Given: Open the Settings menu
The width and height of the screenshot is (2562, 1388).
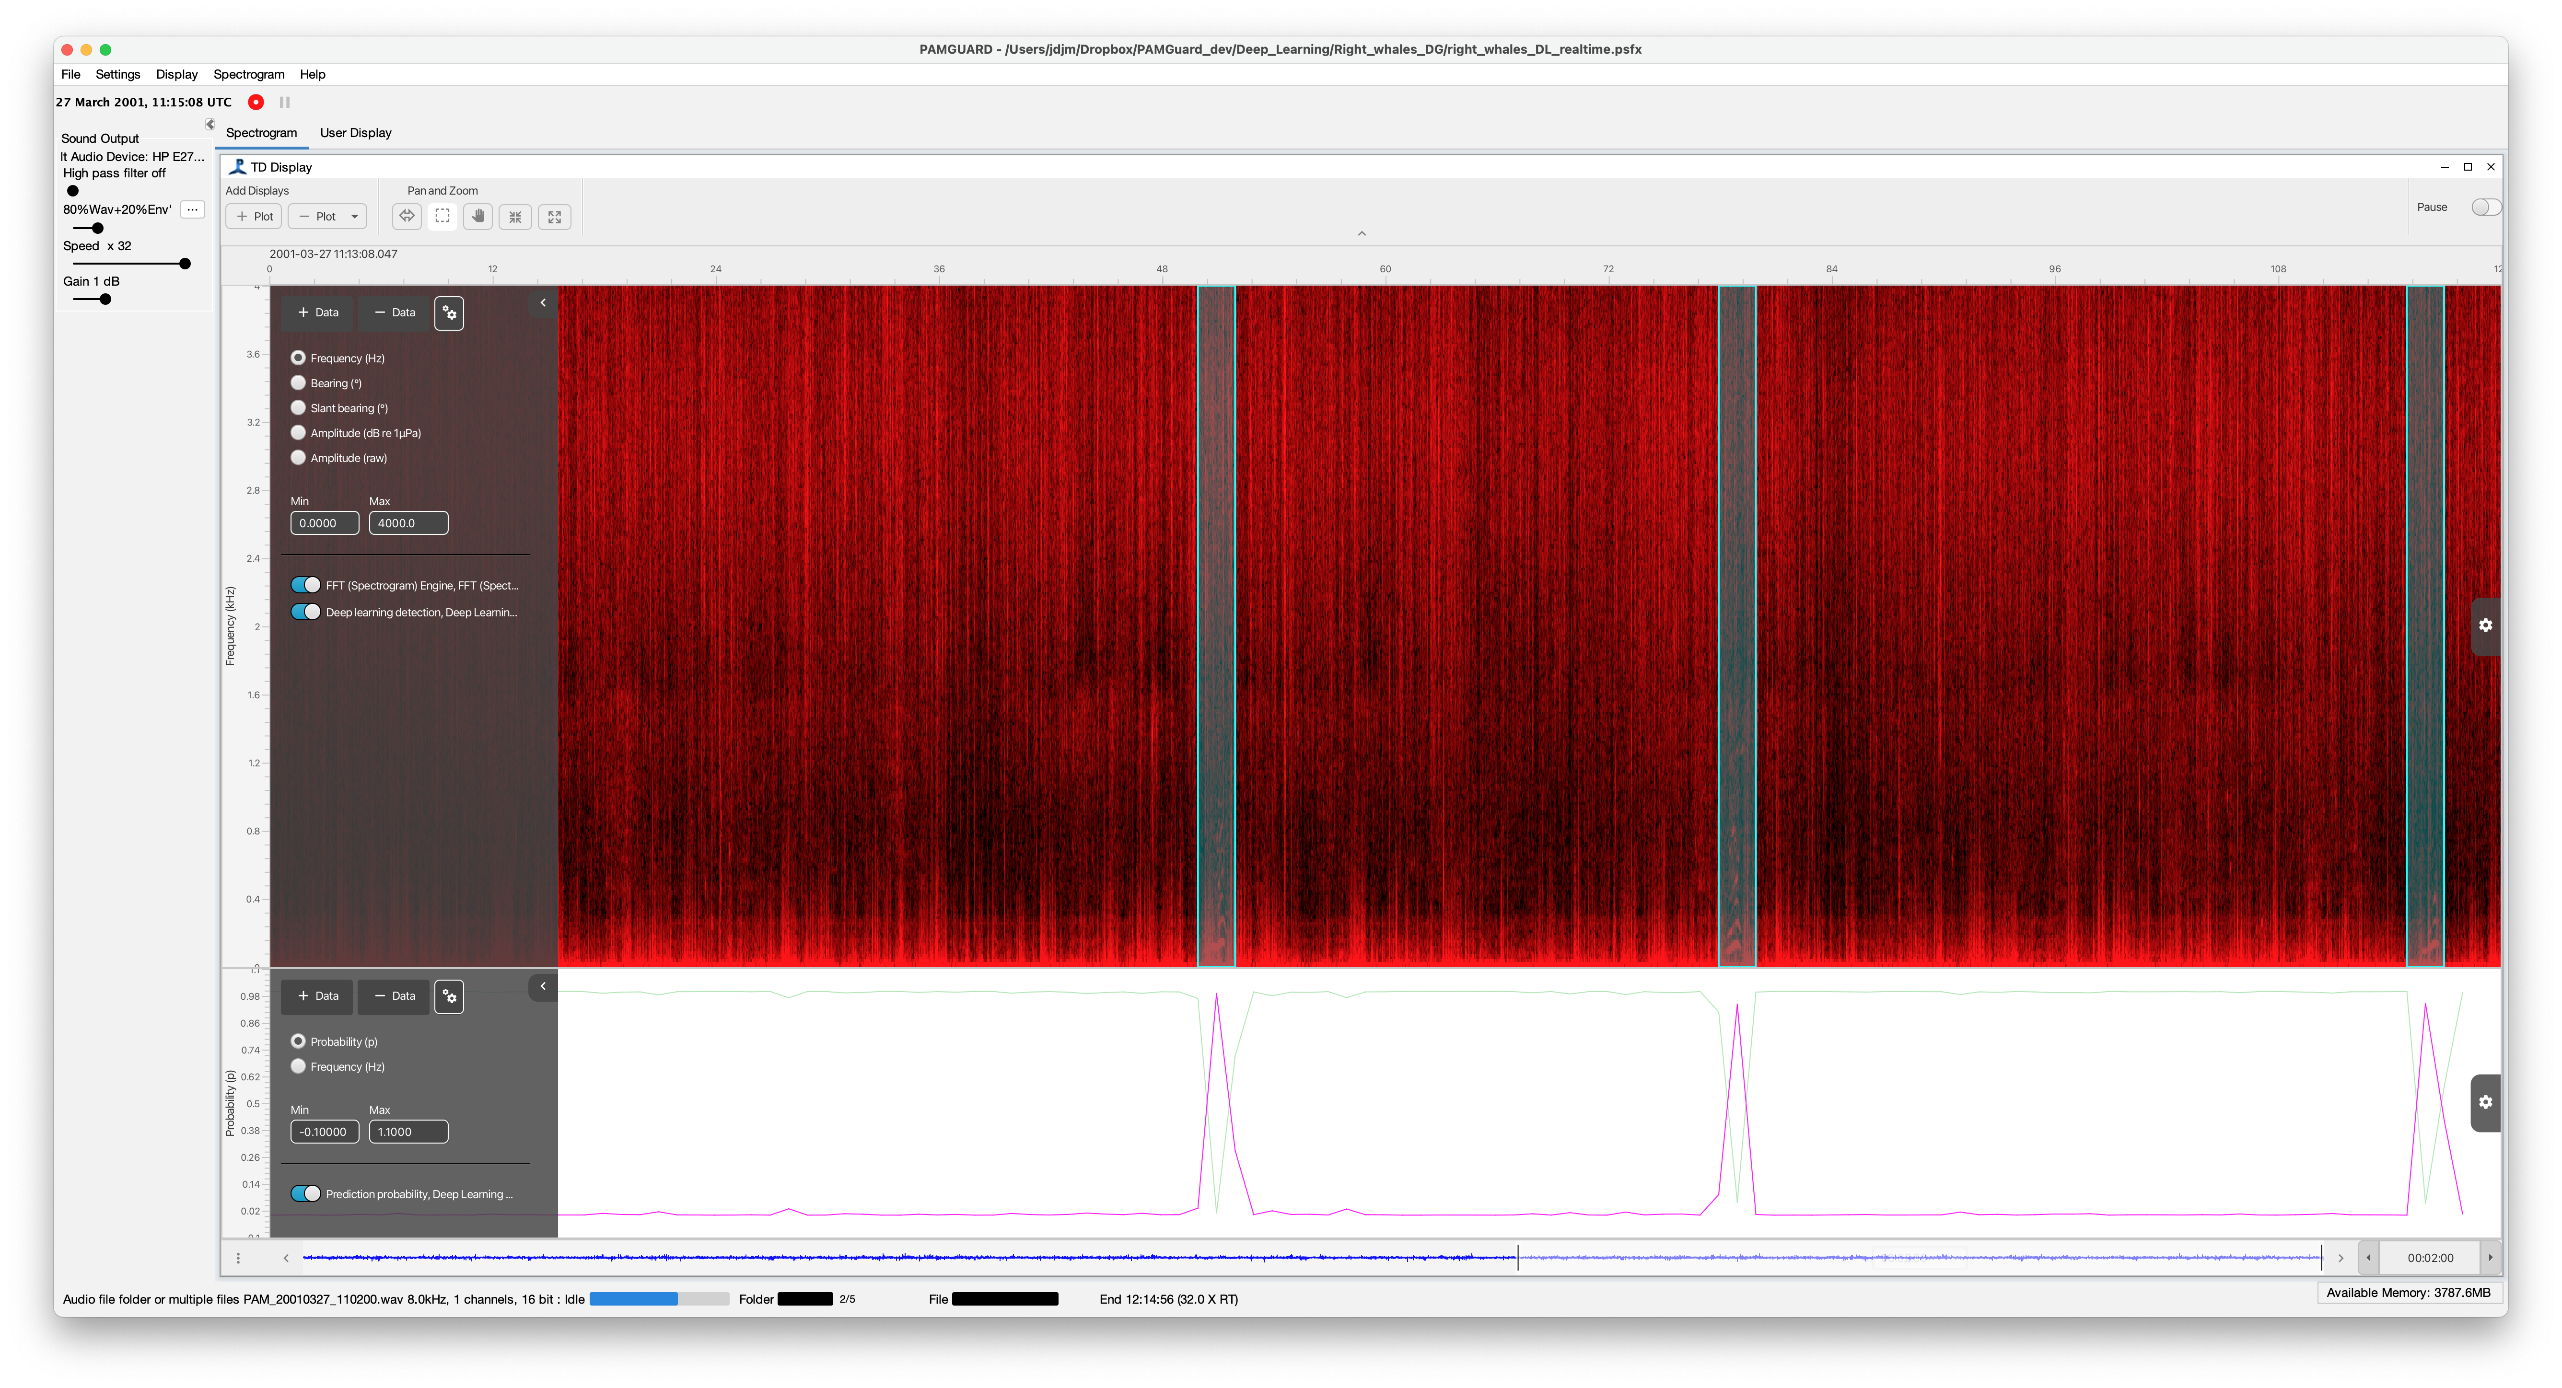Looking at the screenshot, I should [x=117, y=75].
